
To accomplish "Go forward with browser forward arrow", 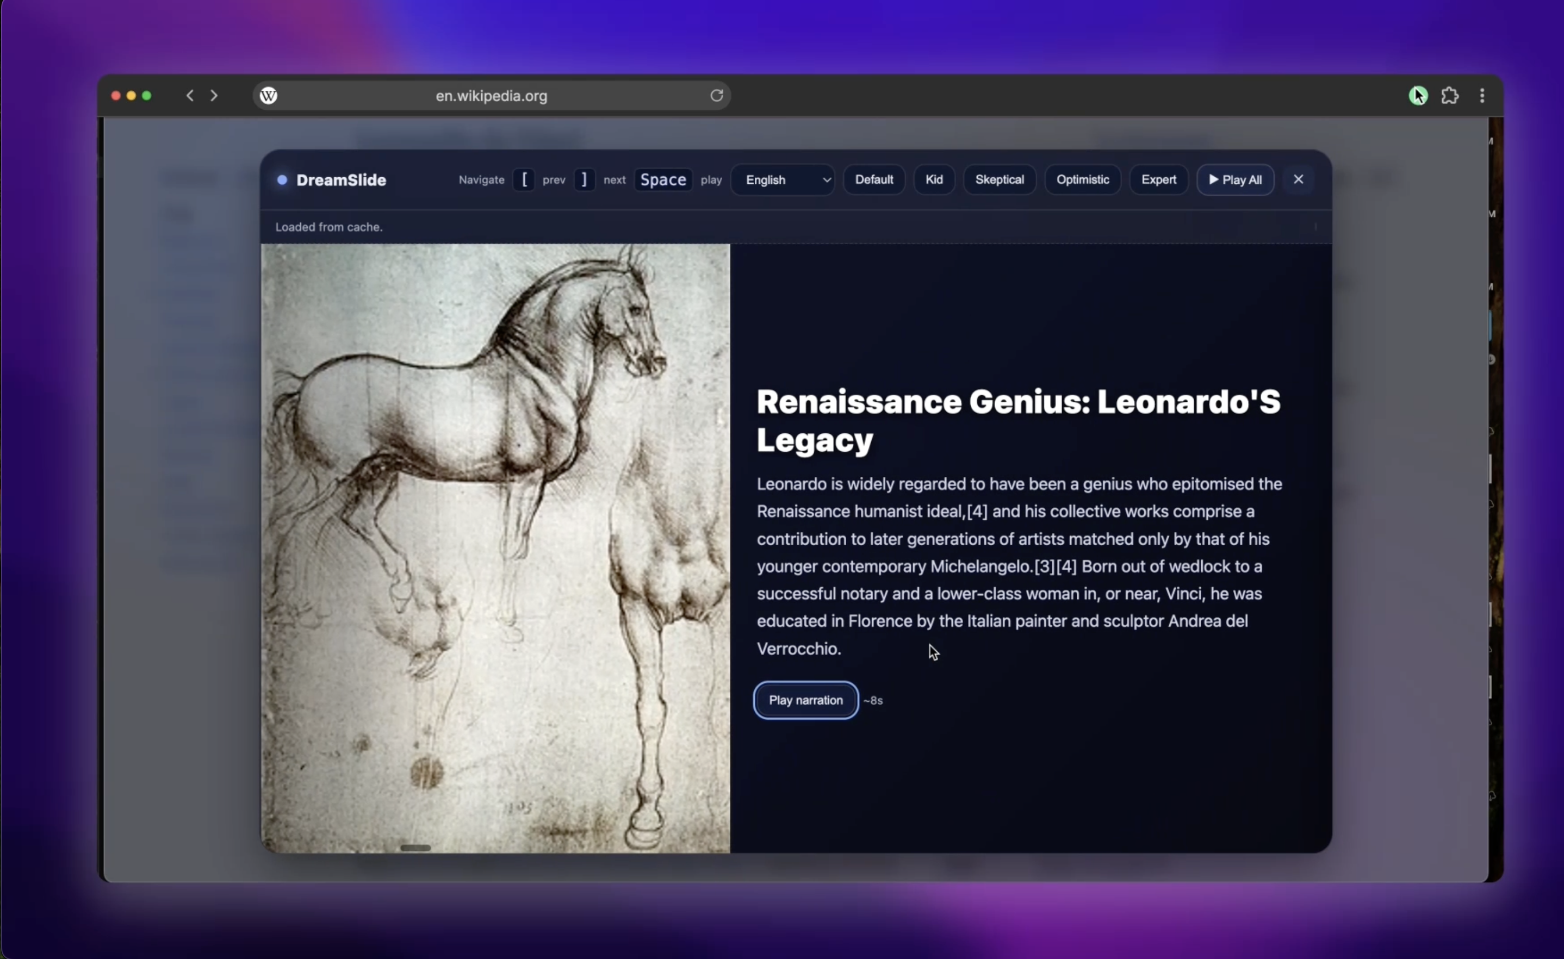I will (214, 96).
